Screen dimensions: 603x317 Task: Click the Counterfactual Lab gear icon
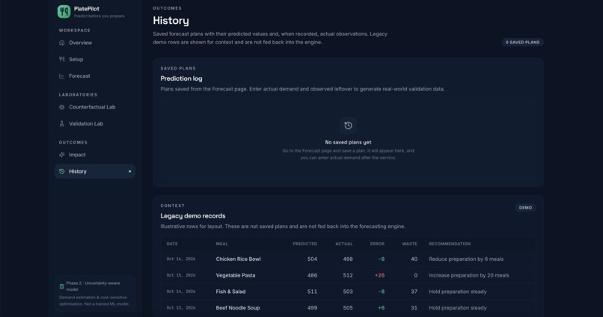coord(62,107)
